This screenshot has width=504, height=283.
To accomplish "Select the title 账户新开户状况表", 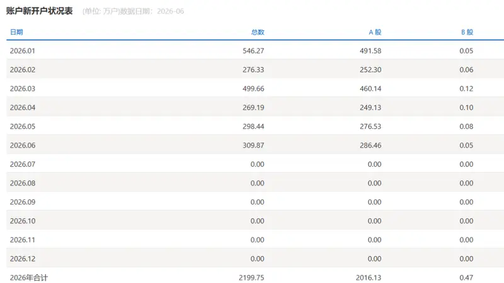I will pyautogui.click(x=39, y=11).
